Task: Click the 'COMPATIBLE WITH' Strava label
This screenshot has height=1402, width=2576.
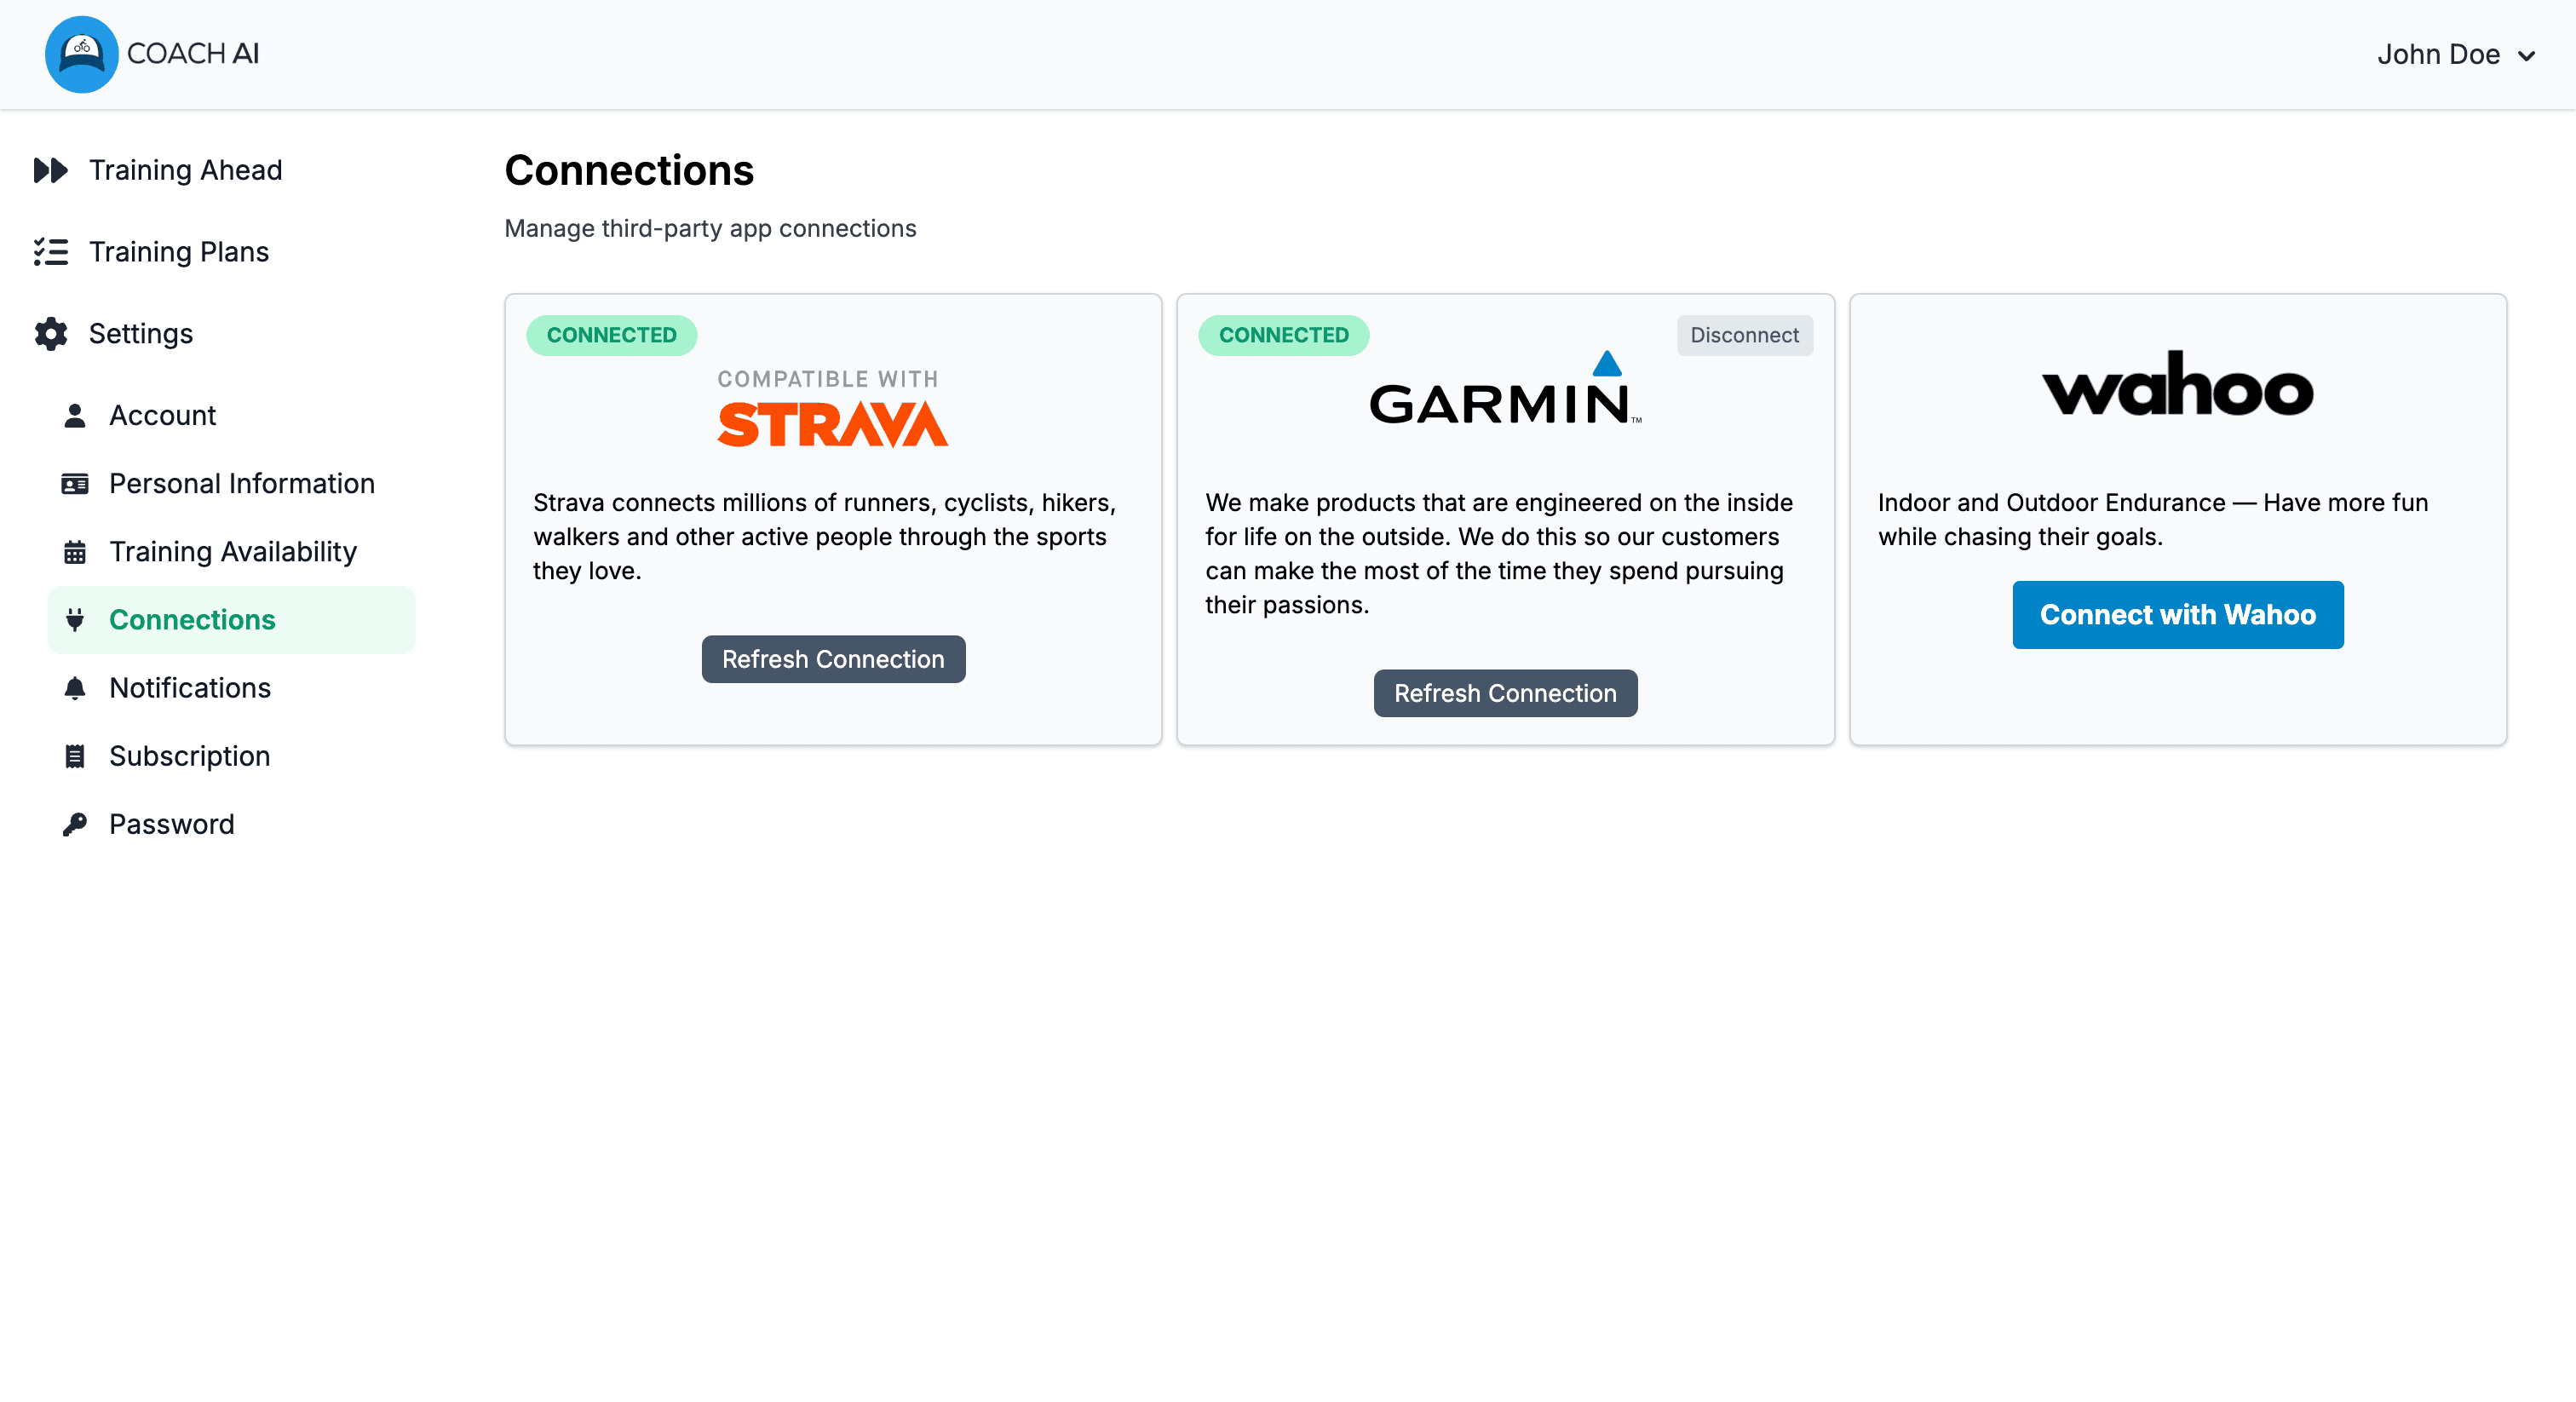Action: [828, 380]
